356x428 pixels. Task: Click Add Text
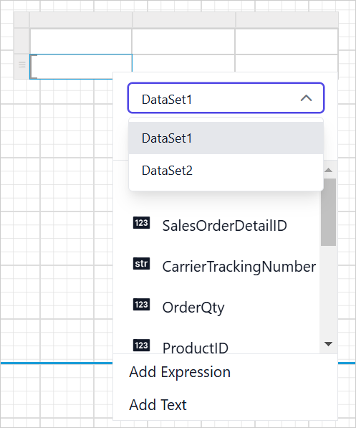pos(158,405)
